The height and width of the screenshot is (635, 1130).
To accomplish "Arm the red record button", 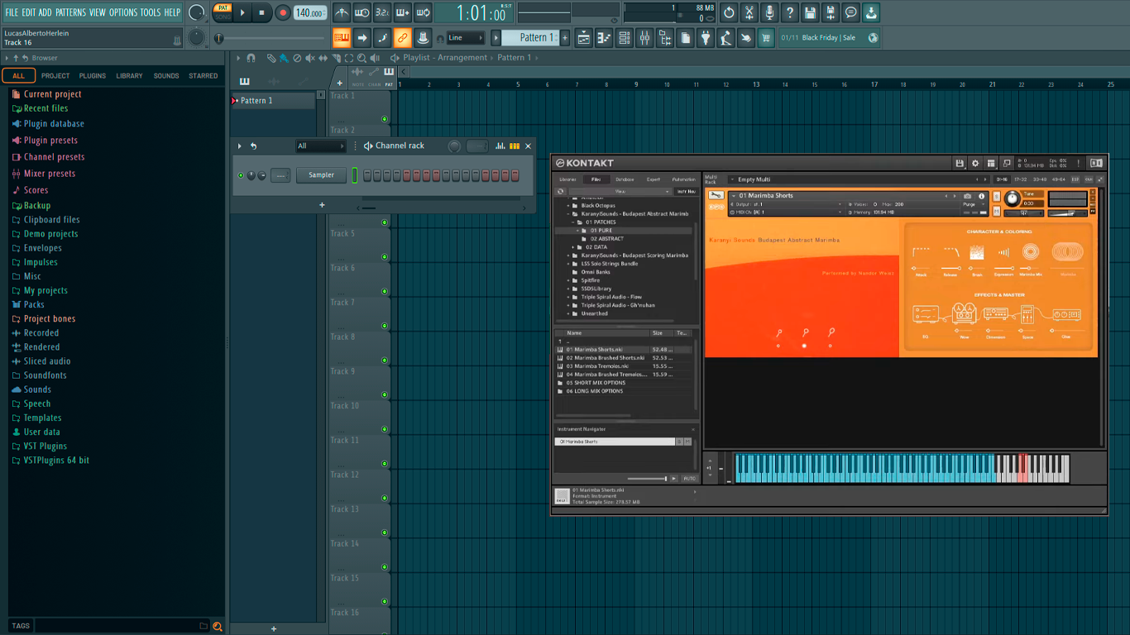I will click(x=283, y=12).
